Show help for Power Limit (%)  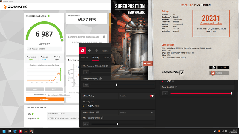click(176, 87)
